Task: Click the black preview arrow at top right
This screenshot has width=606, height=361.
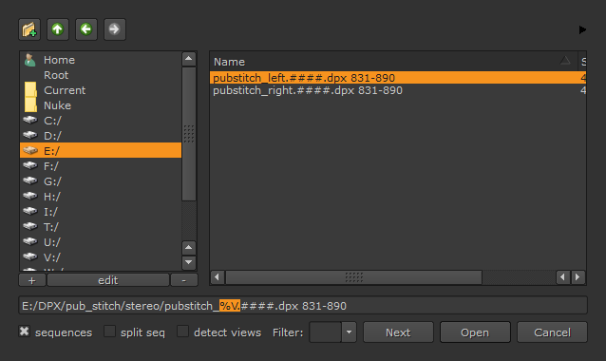Action: pos(582,29)
